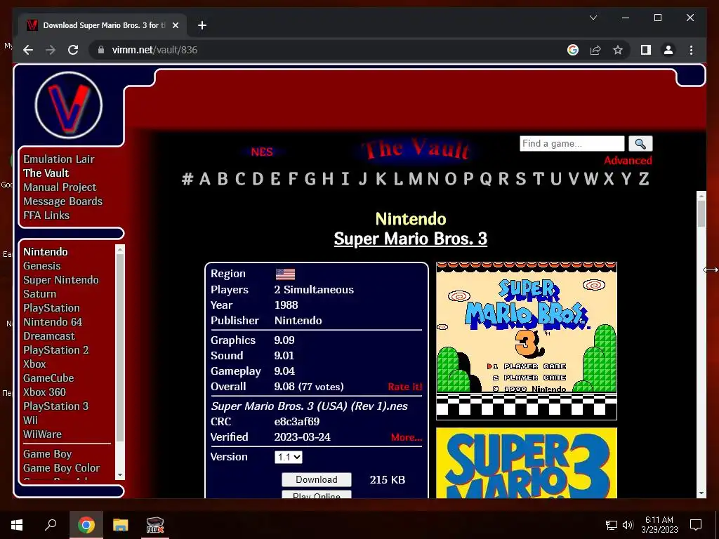Click the FCEUX emulator taskbar icon
Screen dimensions: 719x539
155,524
